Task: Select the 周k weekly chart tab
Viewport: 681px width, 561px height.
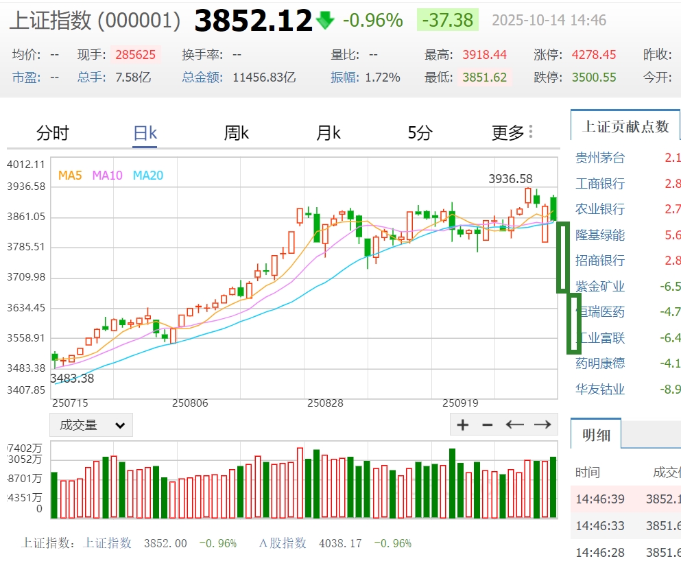Action: pos(236,133)
